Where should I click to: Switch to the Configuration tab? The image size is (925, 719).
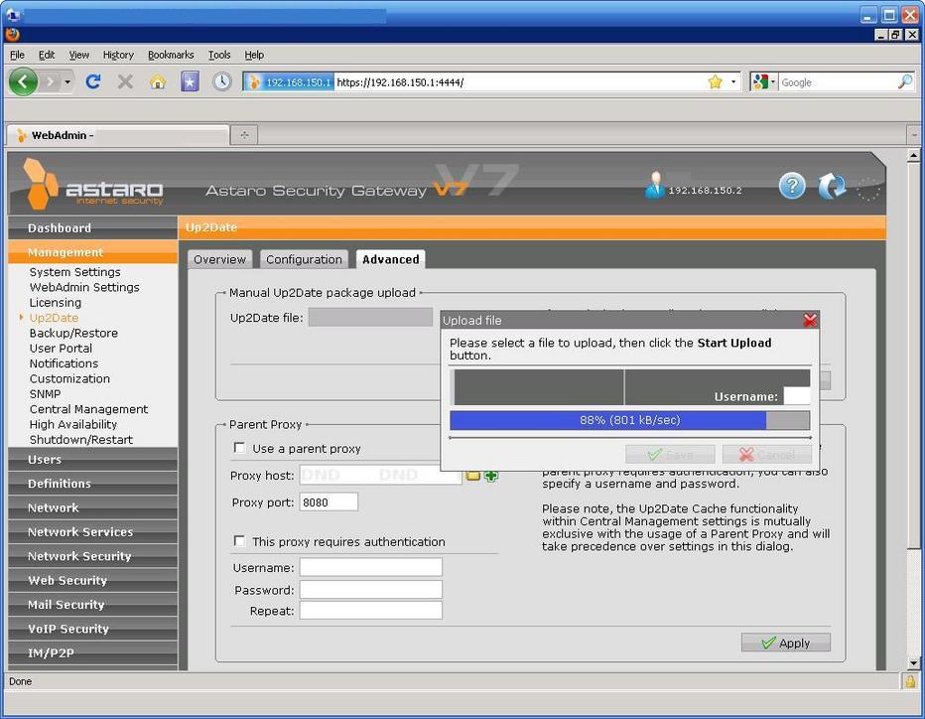pyautogui.click(x=304, y=259)
